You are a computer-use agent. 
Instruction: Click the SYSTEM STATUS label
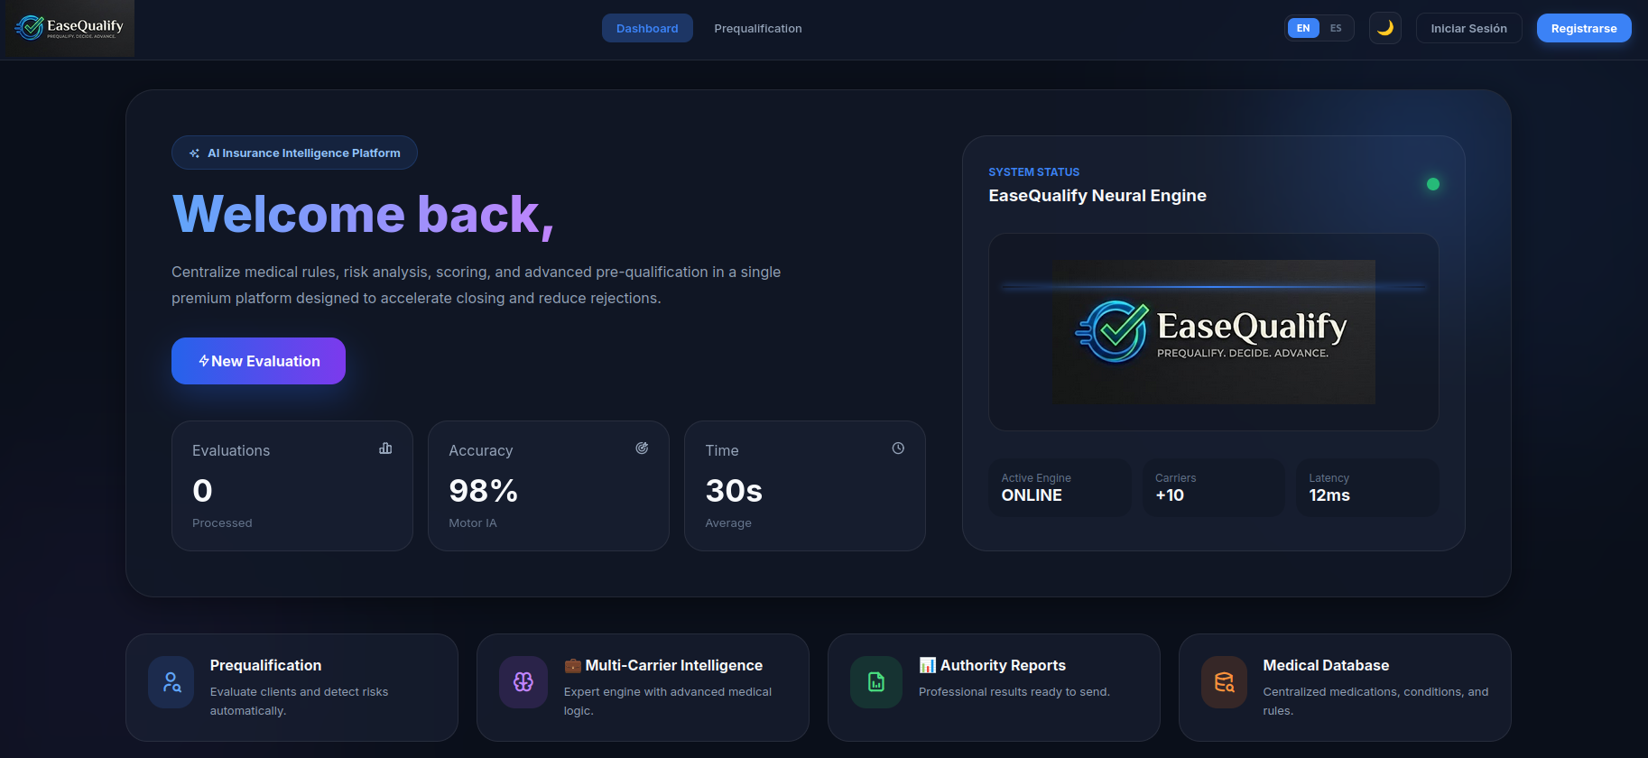pos(1034,171)
